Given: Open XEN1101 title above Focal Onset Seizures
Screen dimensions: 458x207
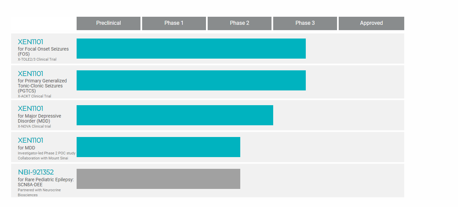Looking at the screenshot, I should click(x=31, y=42).
